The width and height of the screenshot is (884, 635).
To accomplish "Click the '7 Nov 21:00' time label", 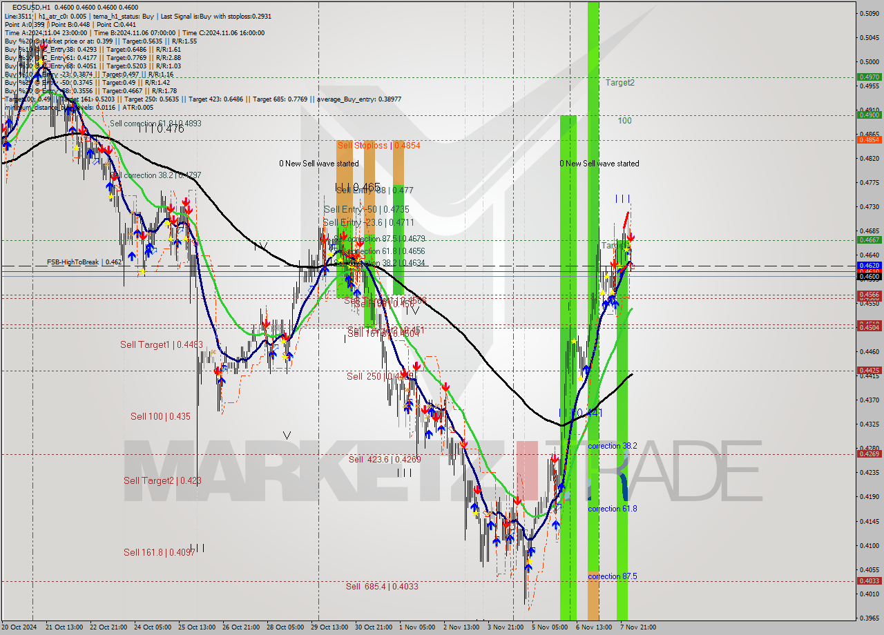I will pyautogui.click(x=637, y=627).
